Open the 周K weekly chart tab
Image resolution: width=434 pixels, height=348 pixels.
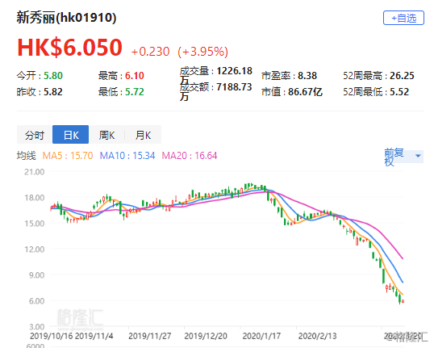(106, 135)
